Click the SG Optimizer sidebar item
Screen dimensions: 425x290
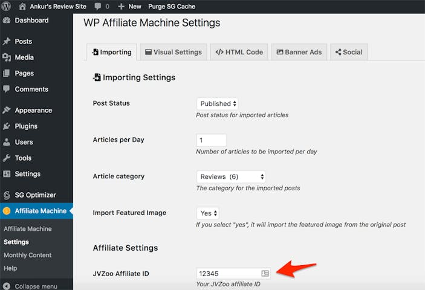pos(35,195)
